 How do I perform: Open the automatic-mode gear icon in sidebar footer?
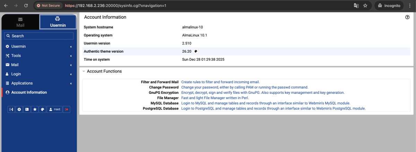coord(19,109)
